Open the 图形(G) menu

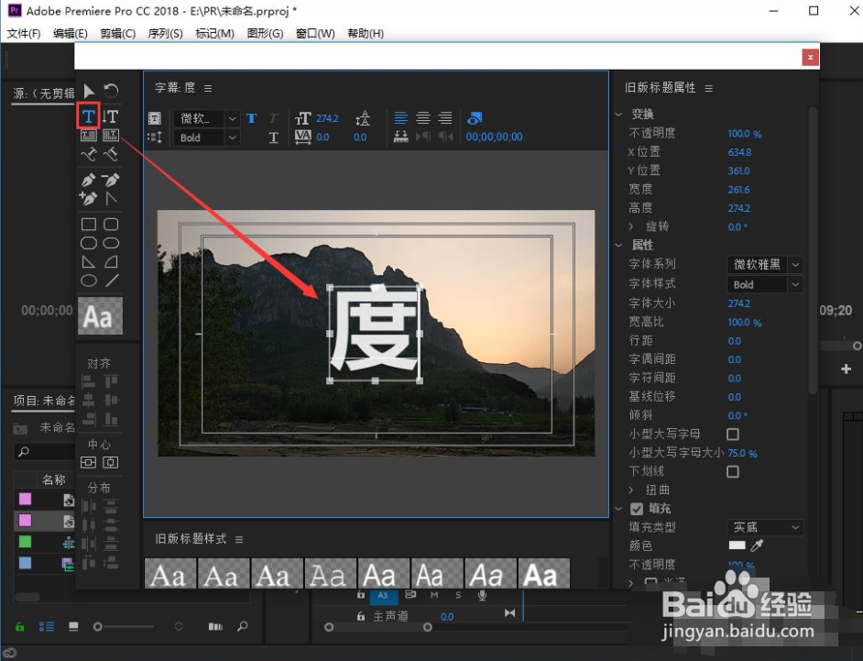pyautogui.click(x=266, y=34)
